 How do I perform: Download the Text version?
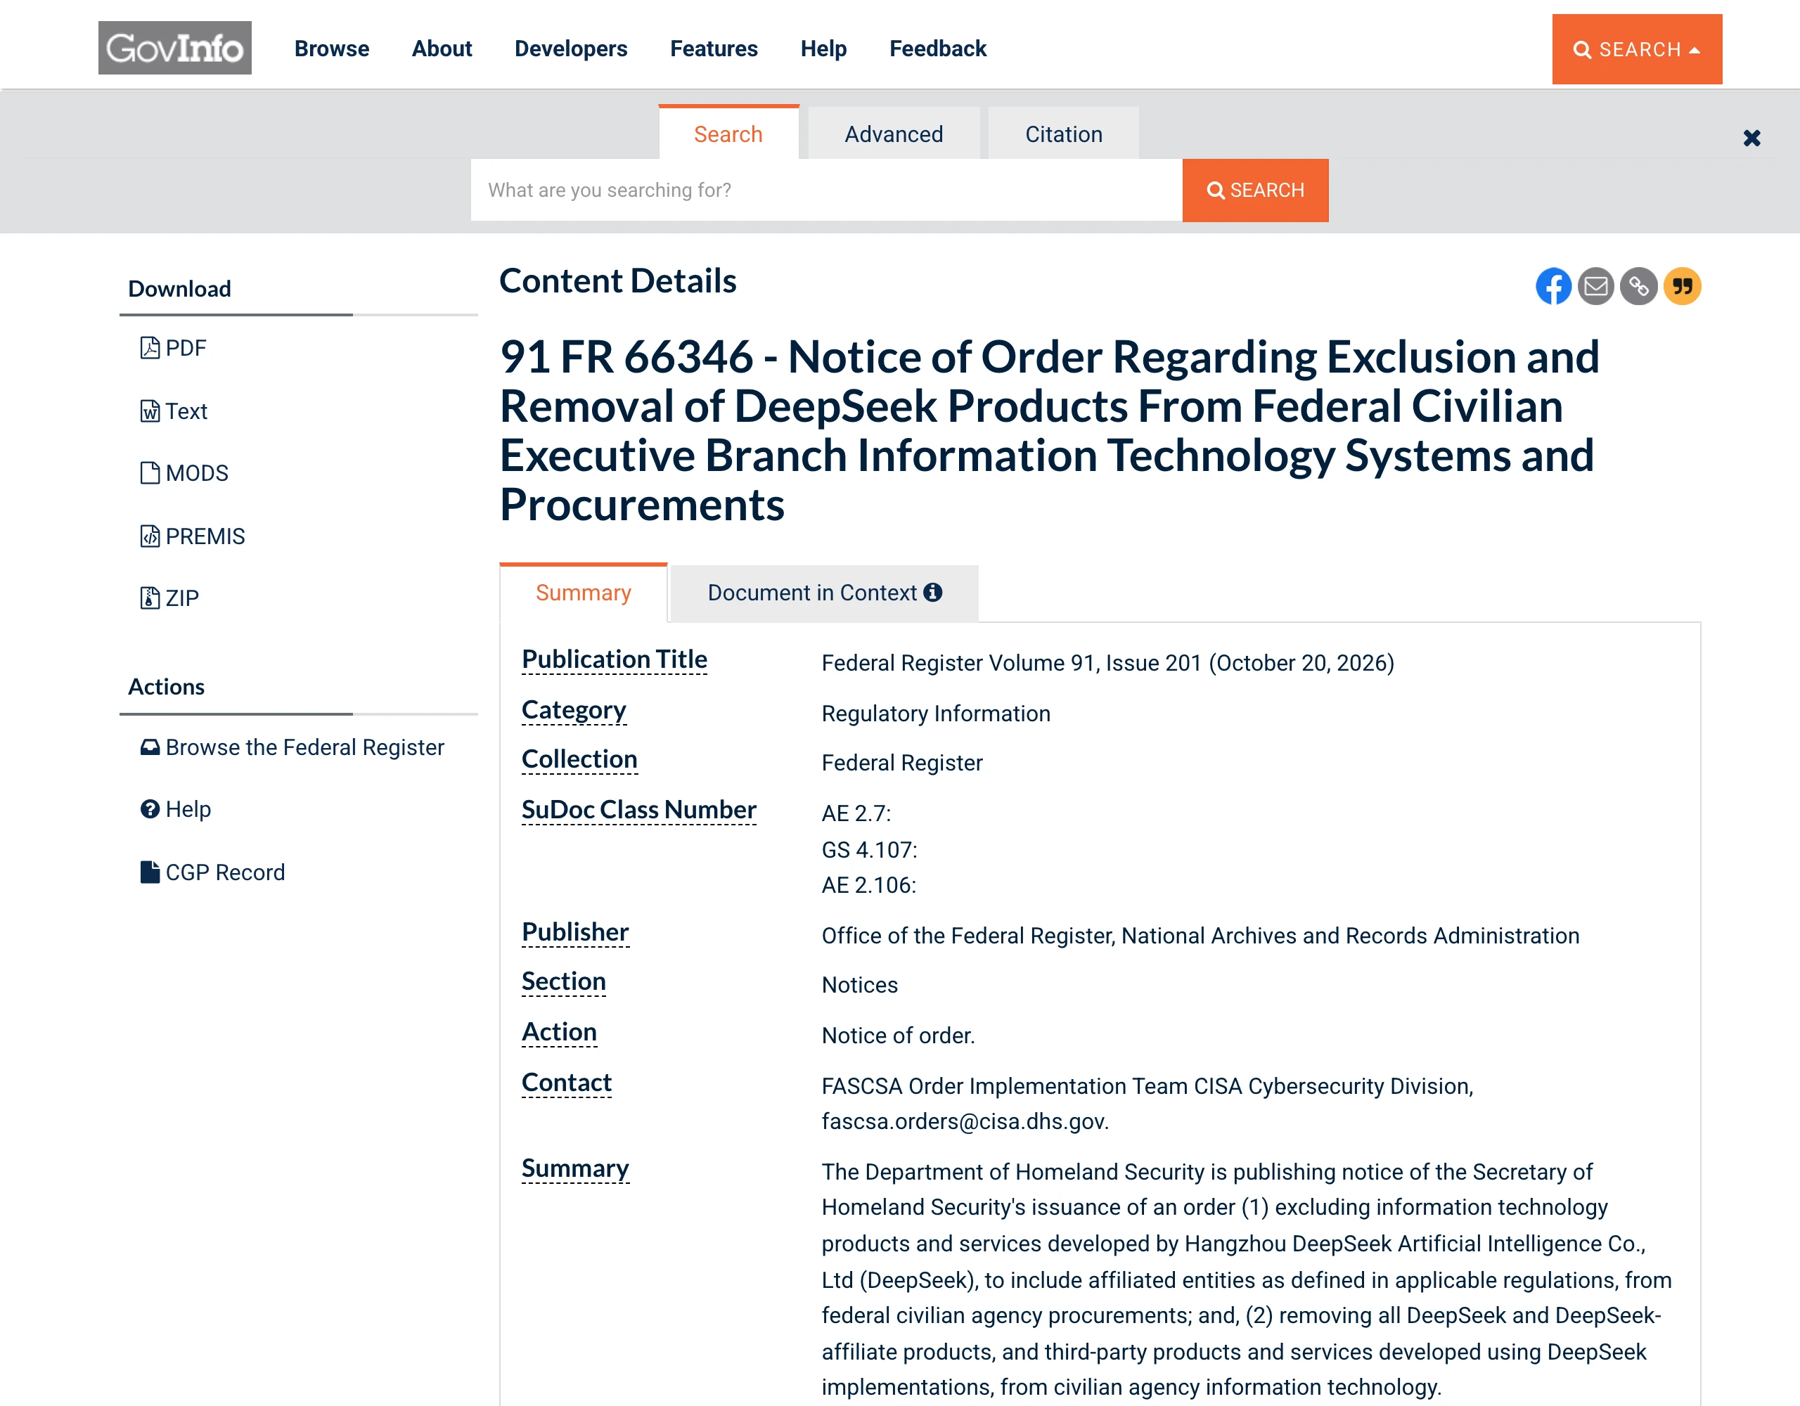[x=173, y=411]
